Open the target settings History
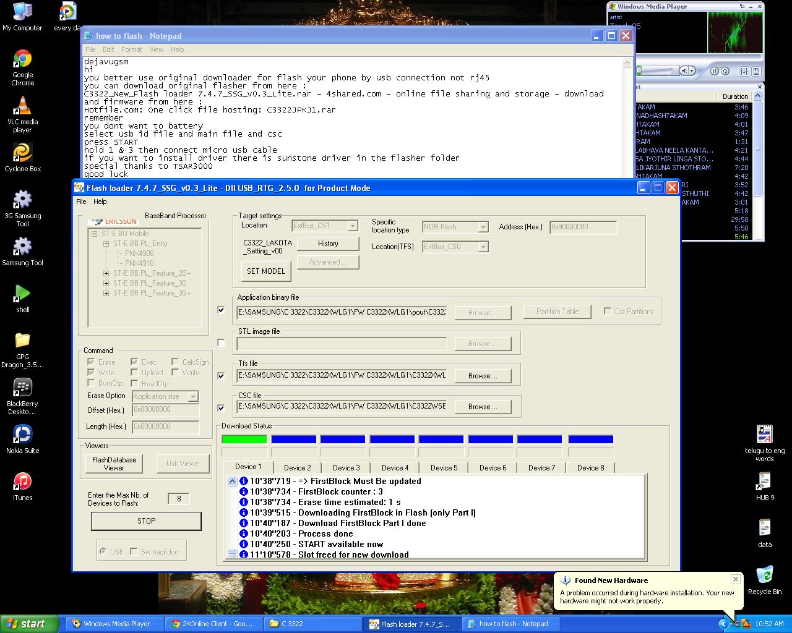The width and height of the screenshot is (792, 633). [328, 244]
